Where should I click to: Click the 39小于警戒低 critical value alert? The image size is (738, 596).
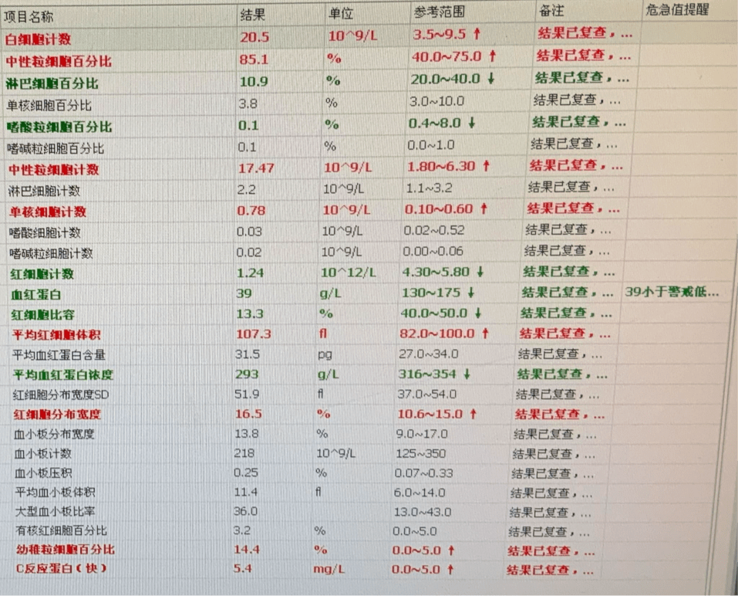point(673,293)
